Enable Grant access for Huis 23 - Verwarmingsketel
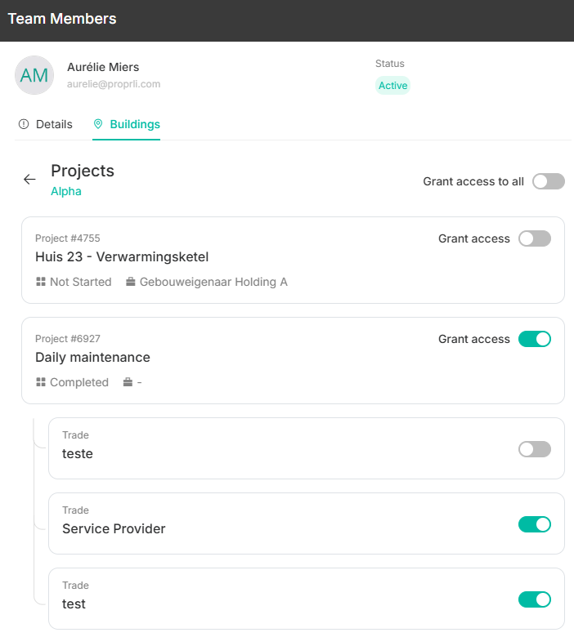Image resolution: width=574 pixels, height=637 pixels. (x=535, y=238)
